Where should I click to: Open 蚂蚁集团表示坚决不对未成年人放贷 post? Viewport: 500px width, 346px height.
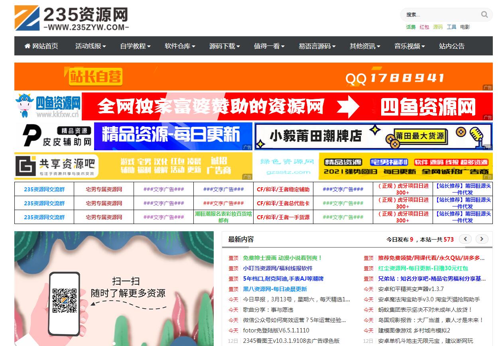click(425, 310)
